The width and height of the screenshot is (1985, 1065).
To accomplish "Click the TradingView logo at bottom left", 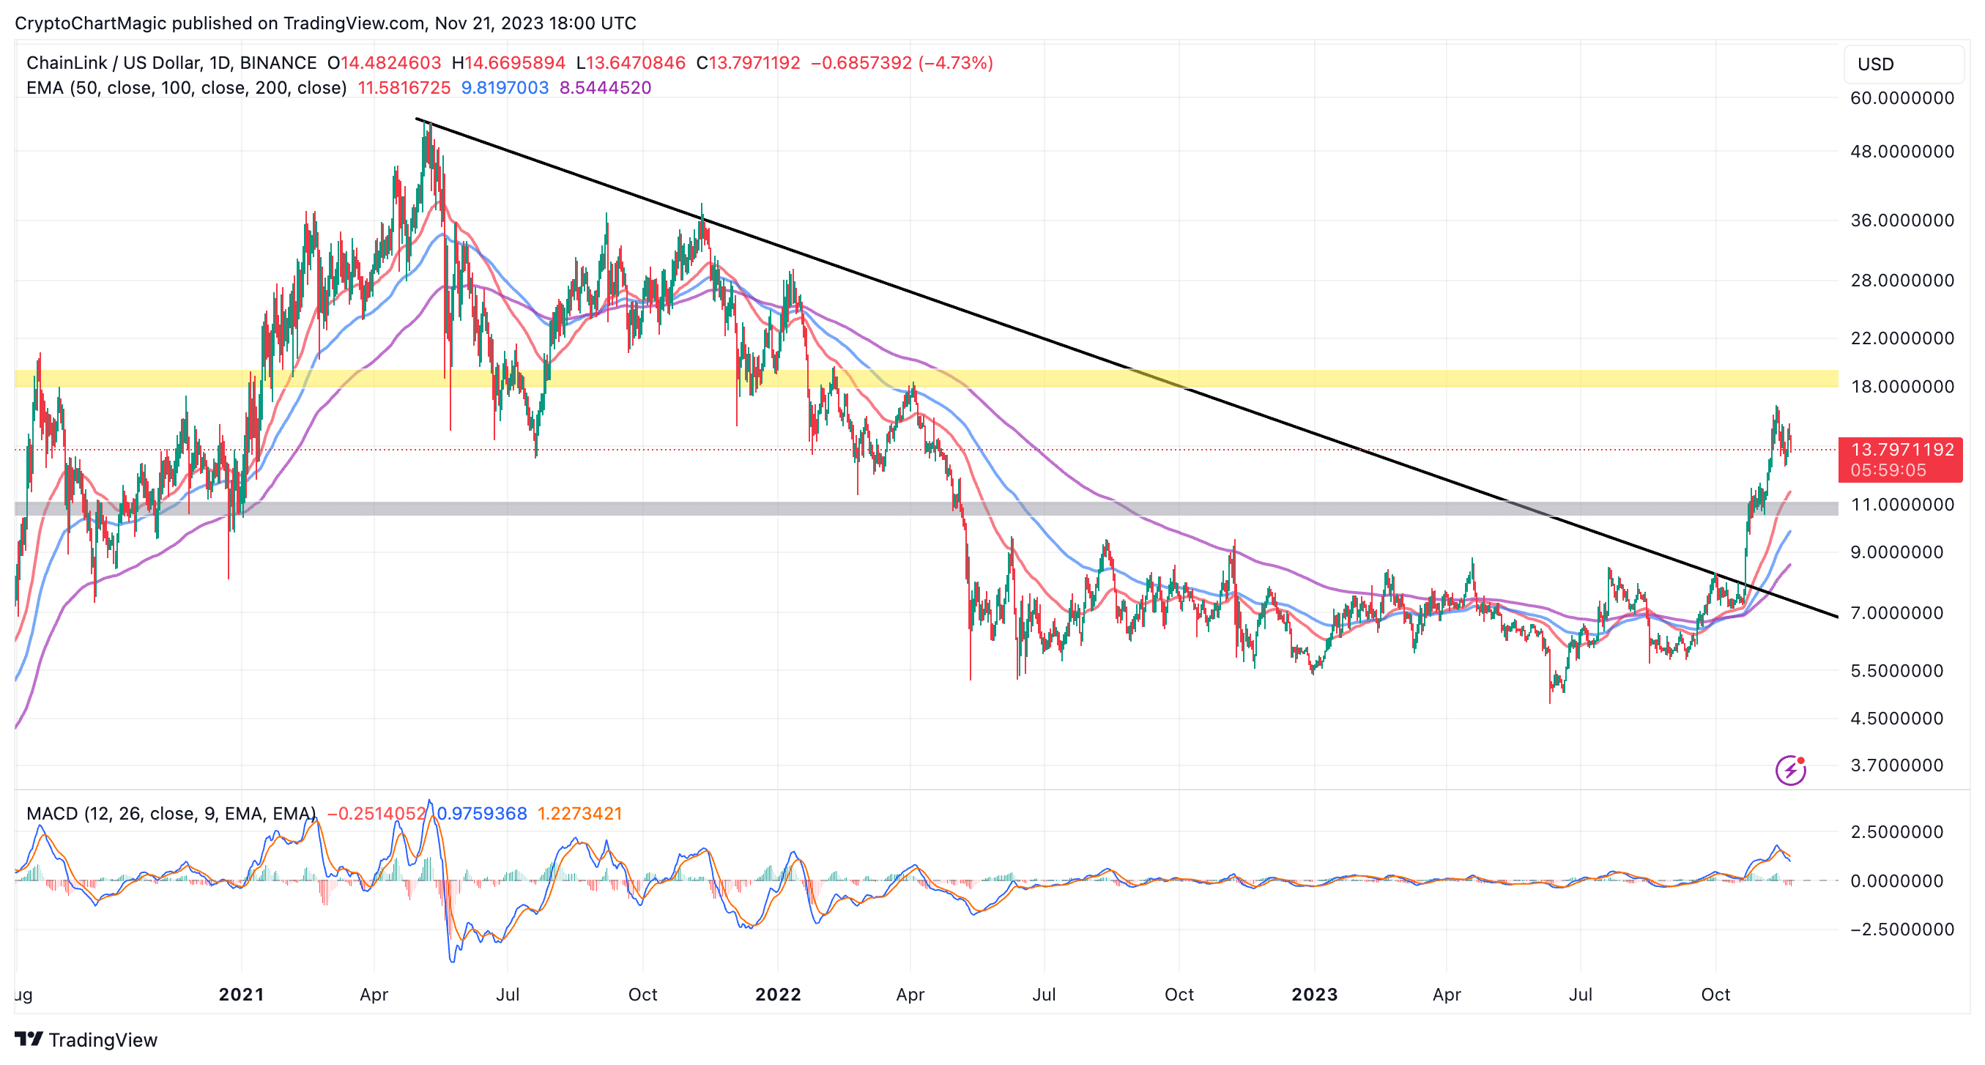I will tap(86, 1039).
